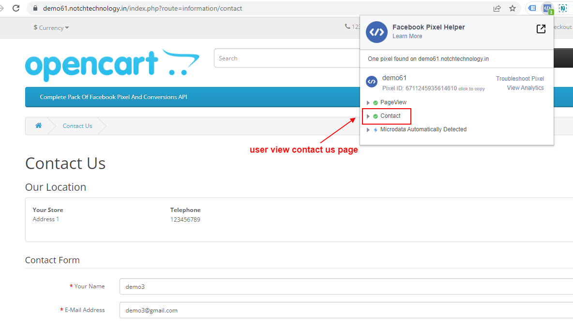Image resolution: width=573 pixels, height=325 pixels.
Task: Open the Facebook Pixel Helper extension icon
Action: 547,8
